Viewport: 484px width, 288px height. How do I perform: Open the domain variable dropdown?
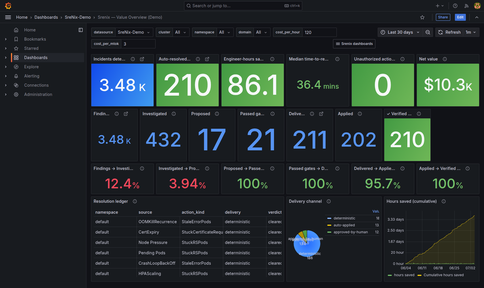pyautogui.click(x=262, y=32)
